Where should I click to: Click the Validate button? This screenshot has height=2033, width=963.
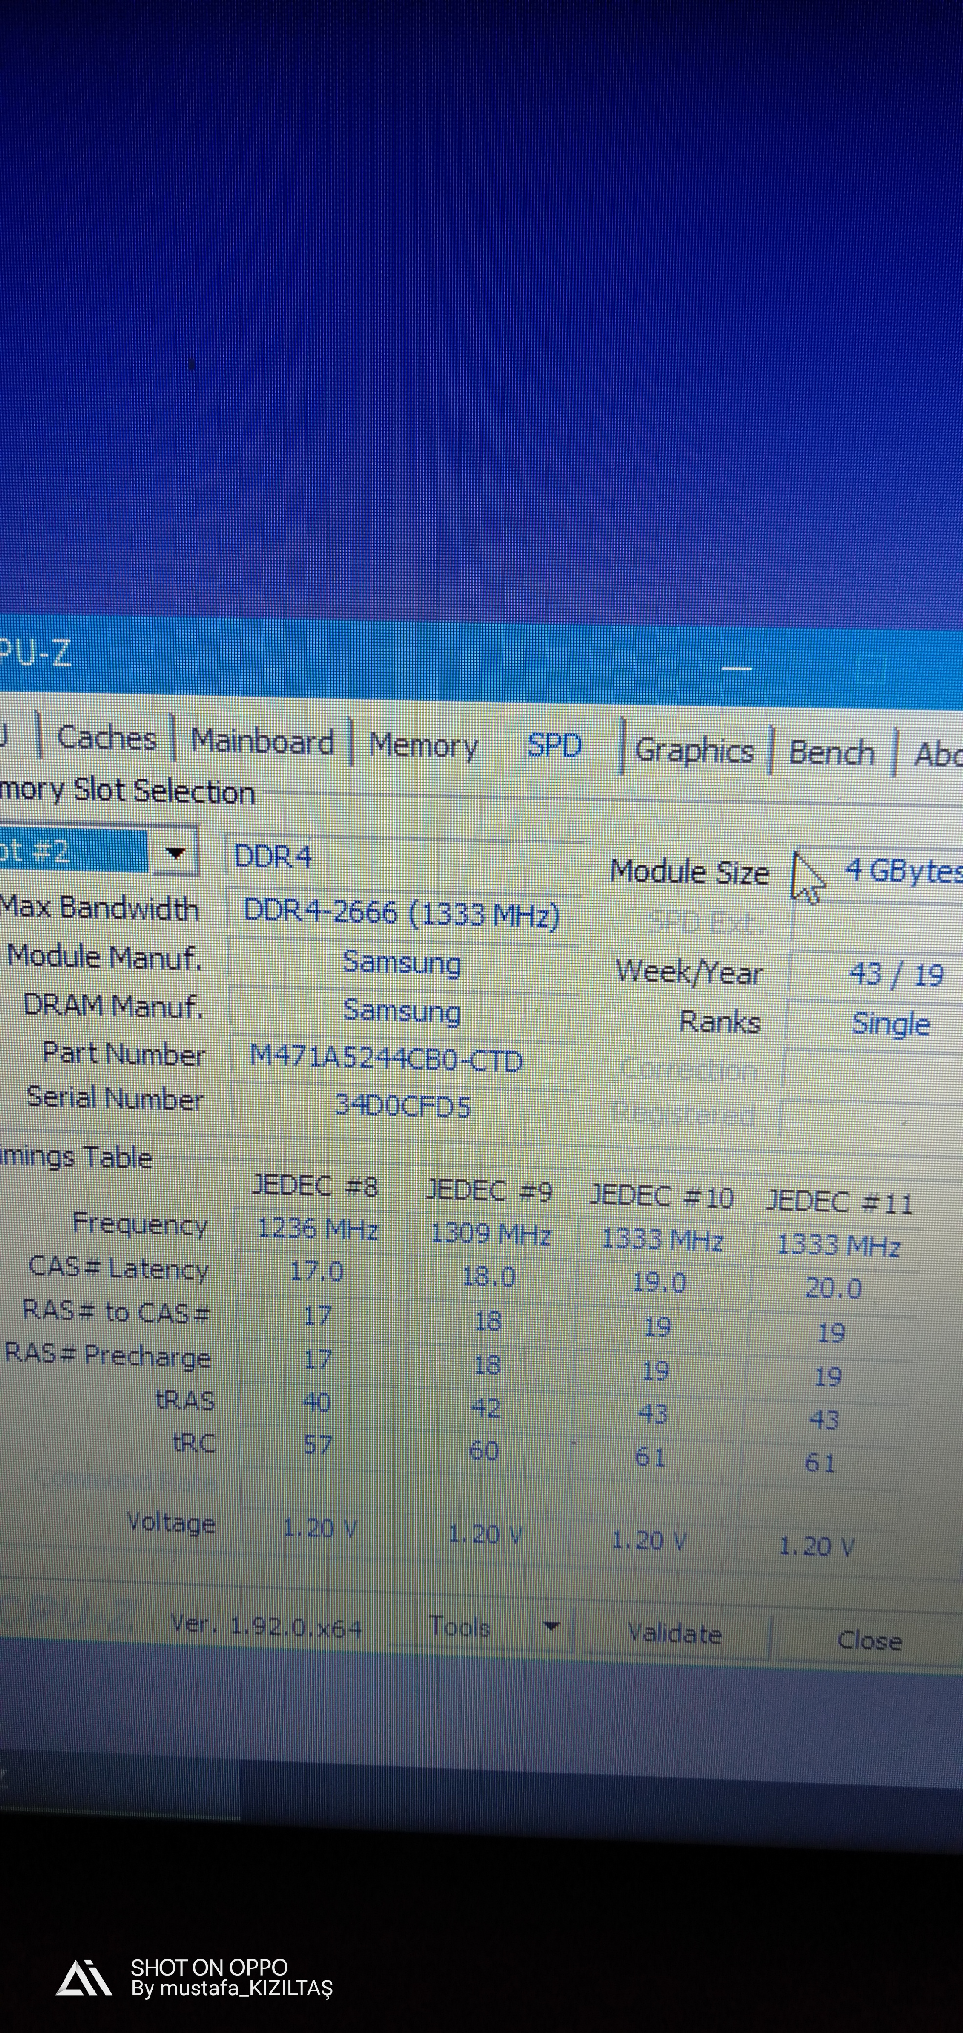pos(675,1633)
